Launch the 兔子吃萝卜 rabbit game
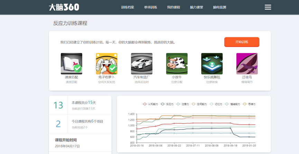299x154 pixels. [106, 64]
